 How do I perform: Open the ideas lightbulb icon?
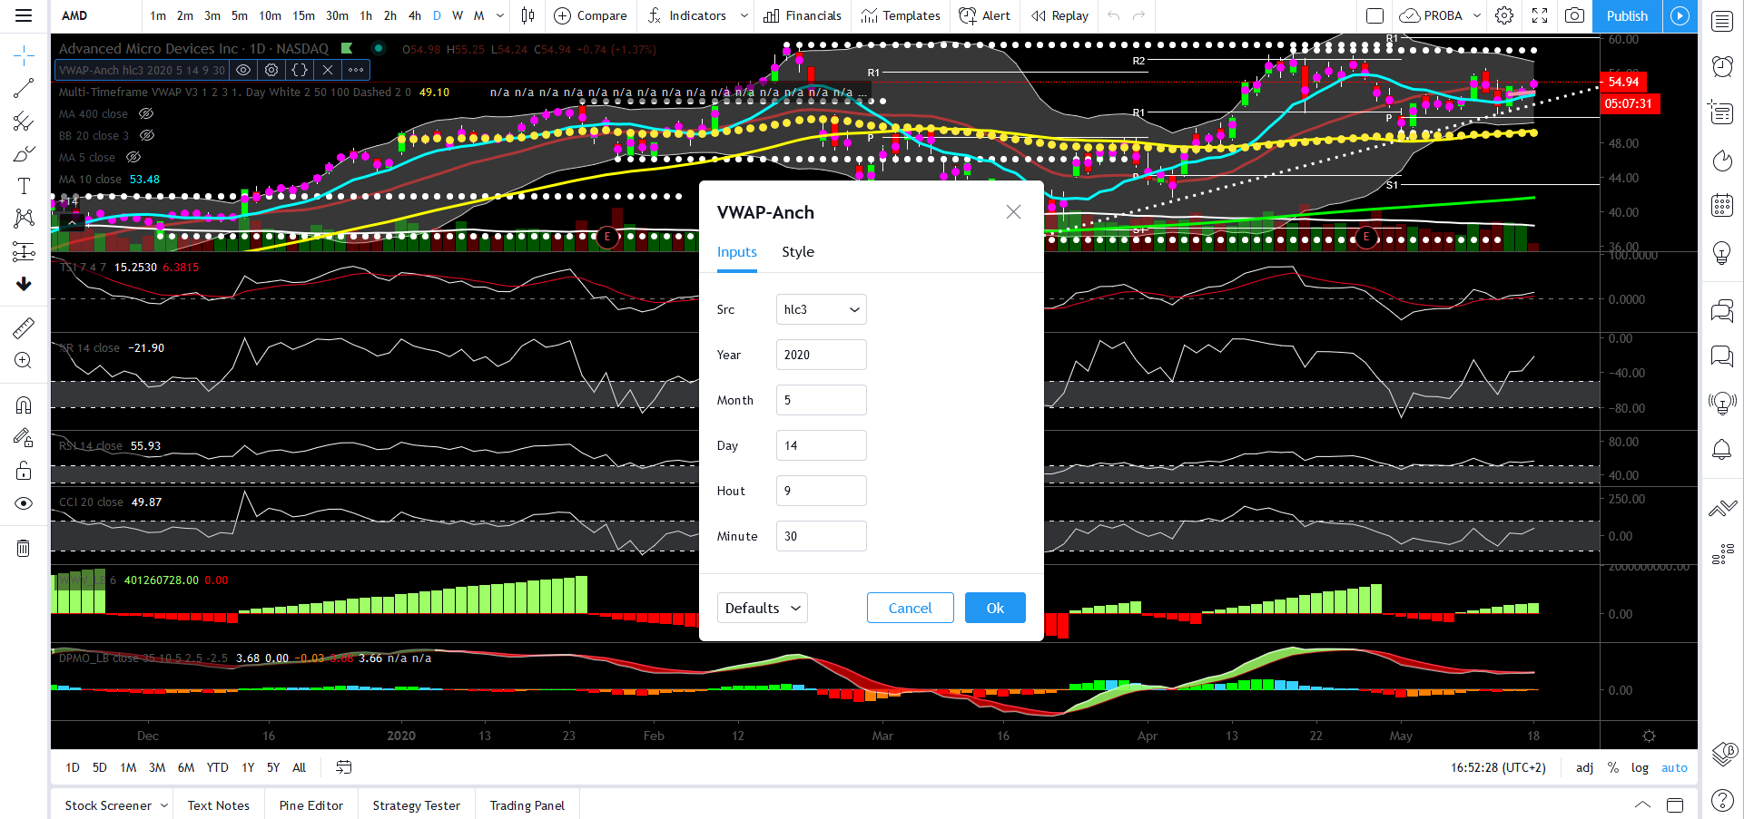point(1722,253)
